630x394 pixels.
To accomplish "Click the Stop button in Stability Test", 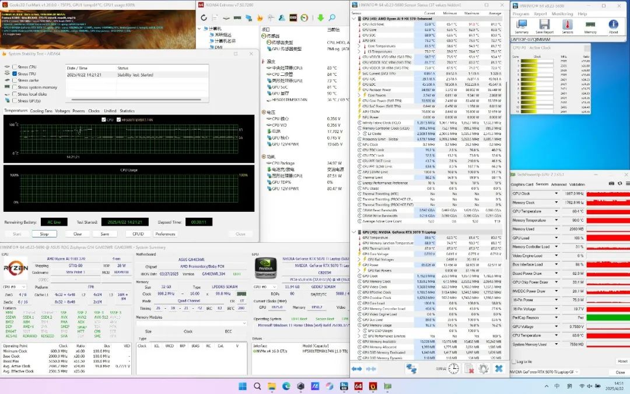I will 44,234.
